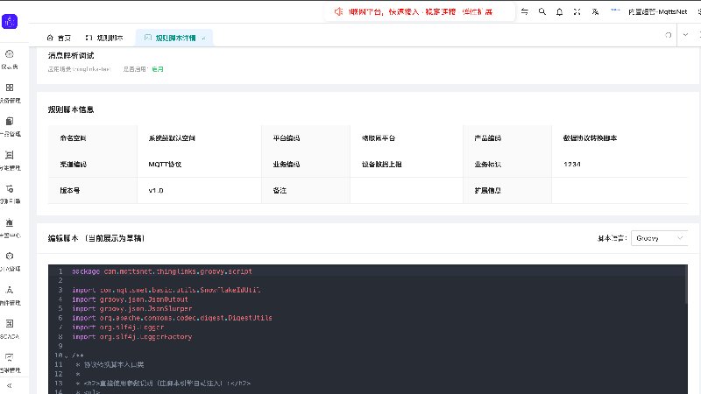Open search via magnifier icon

[x=542, y=11]
